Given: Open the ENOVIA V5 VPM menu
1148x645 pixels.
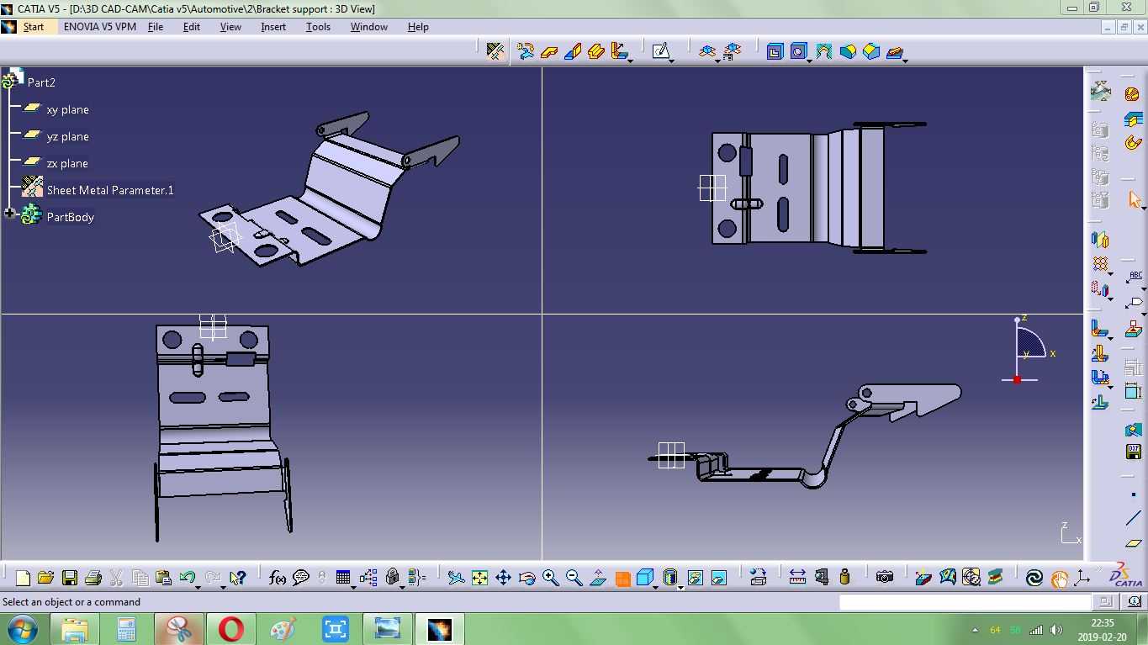Looking at the screenshot, I should (x=100, y=27).
